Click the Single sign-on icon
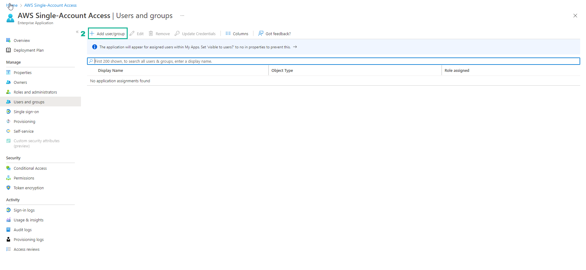This screenshot has height=270, width=586. point(8,112)
